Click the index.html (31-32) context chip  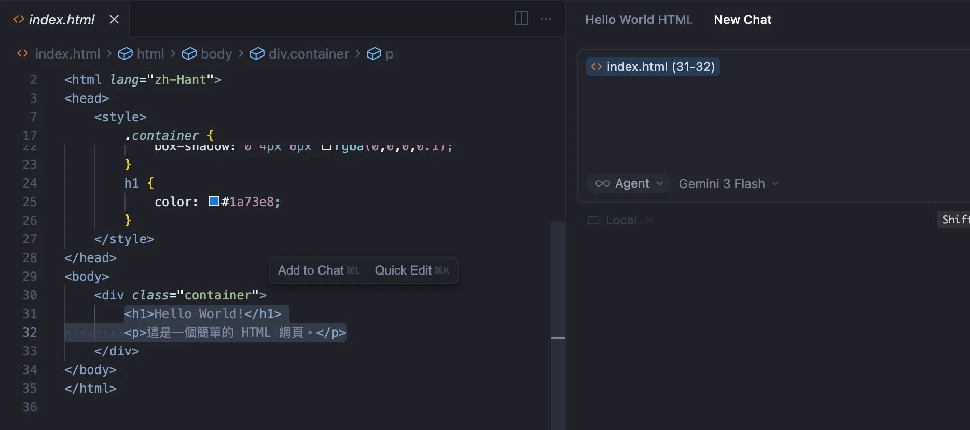pos(653,67)
